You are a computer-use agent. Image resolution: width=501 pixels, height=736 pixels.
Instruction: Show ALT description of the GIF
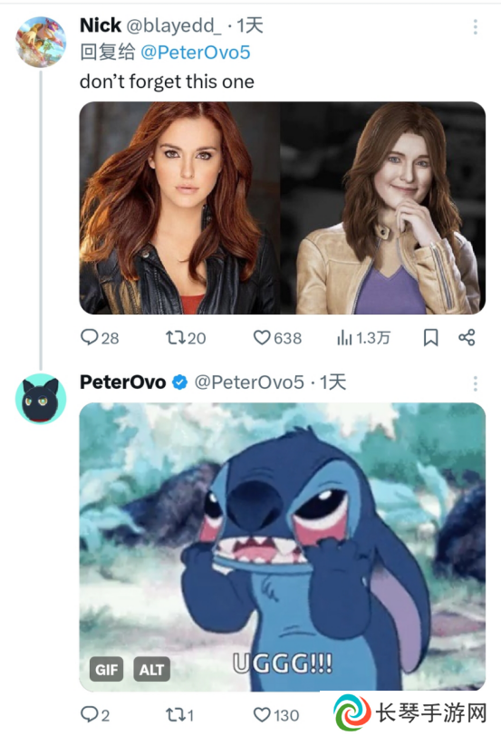click(x=151, y=669)
